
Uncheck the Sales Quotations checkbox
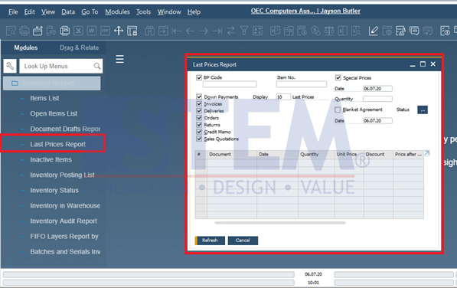point(199,139)
